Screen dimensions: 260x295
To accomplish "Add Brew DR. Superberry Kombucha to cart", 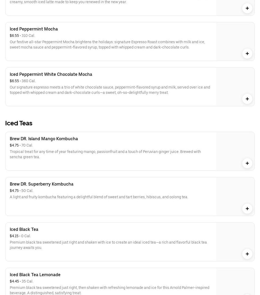I will tap(247, 209).
